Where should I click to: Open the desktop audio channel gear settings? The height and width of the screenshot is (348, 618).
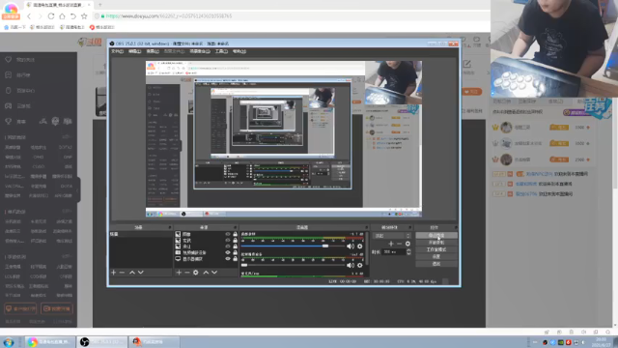pyautogui.click(x=359, y=246)
